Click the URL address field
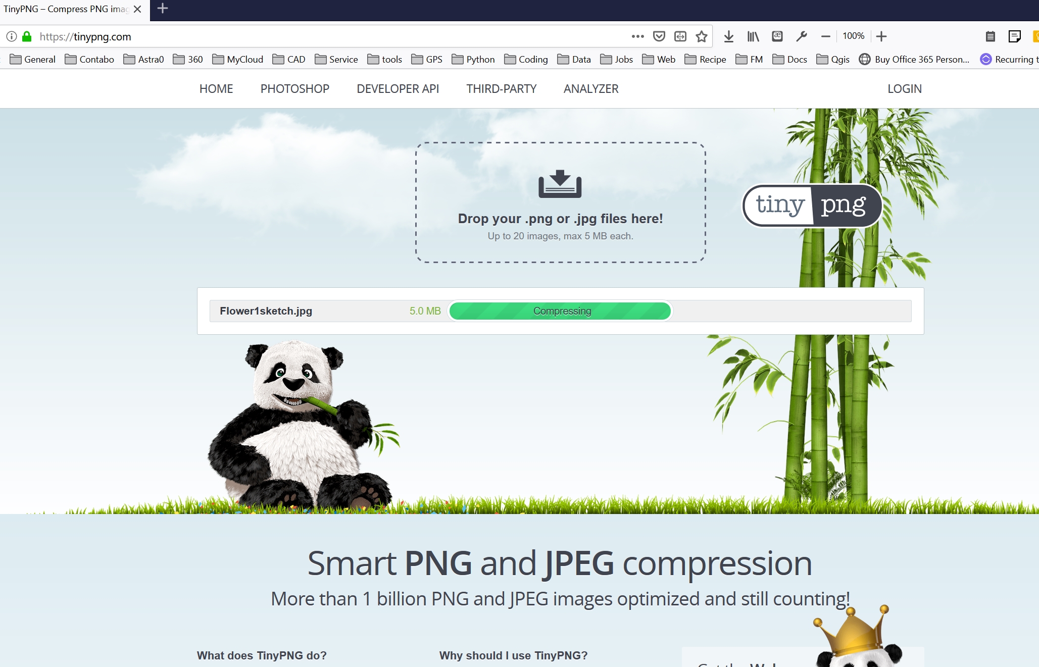This screenshot has width=1039, height=667. click(x=328, y=36)
